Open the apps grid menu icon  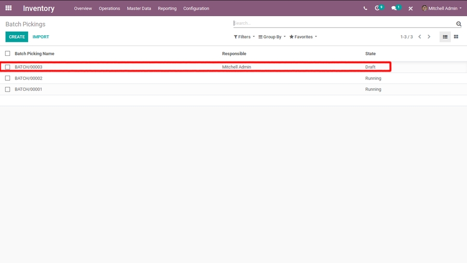[x=8, y=8]
